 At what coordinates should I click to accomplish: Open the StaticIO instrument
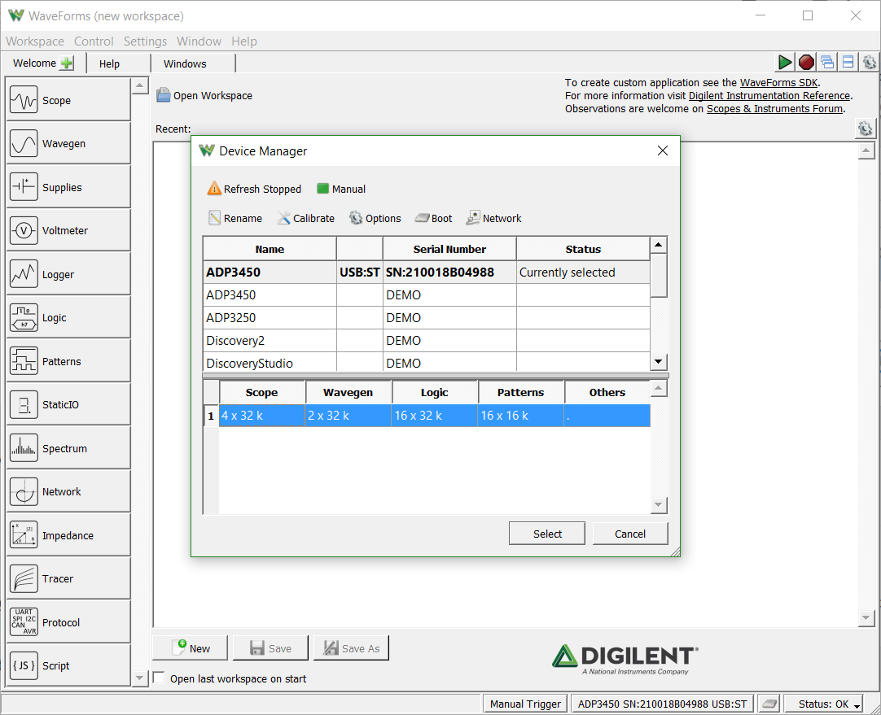pyautogui.click(x=68, y=404)
